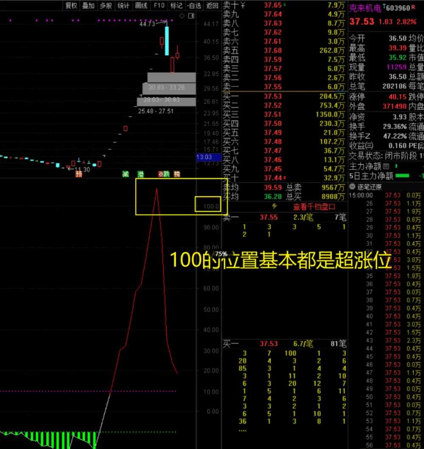Click the 现量 value 11259
424x449 pixels.
[x=396, y=67]
